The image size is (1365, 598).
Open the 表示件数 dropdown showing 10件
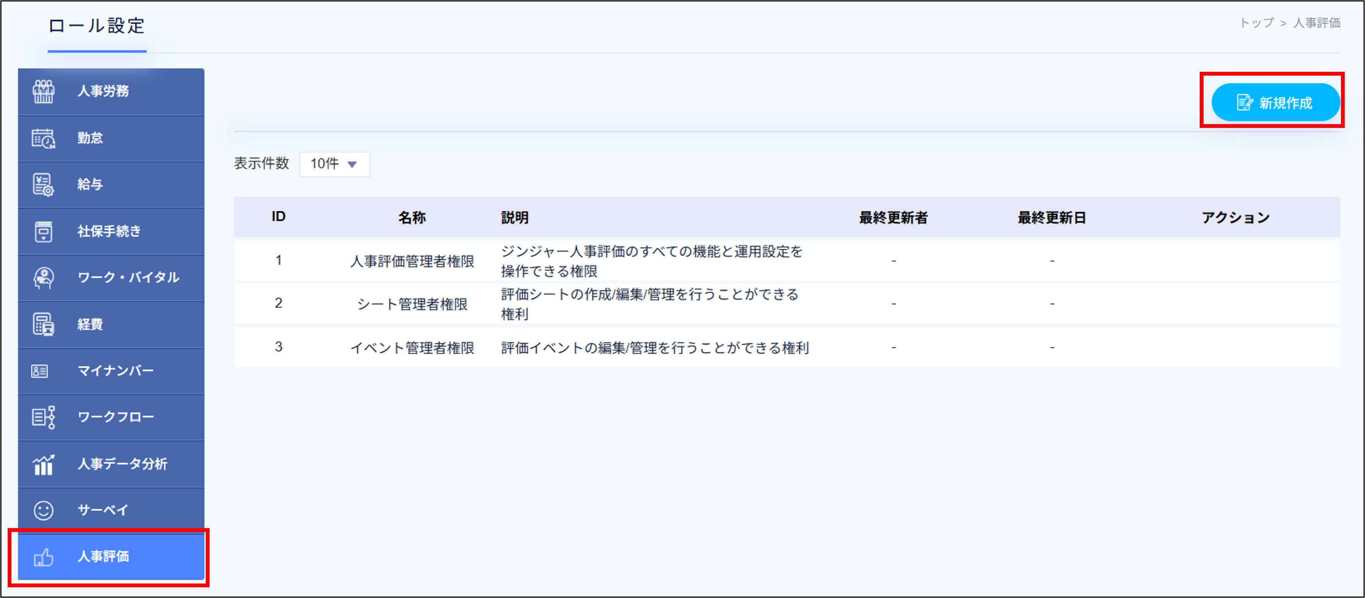click(334, 164)
